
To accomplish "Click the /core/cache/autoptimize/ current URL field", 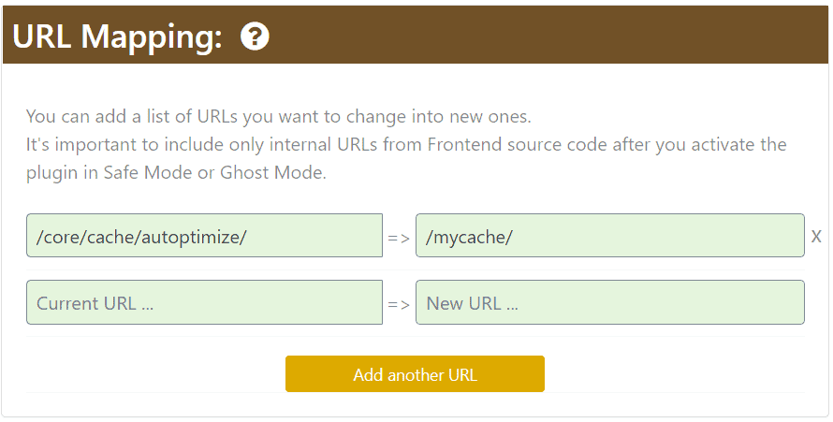I will 205,236.
